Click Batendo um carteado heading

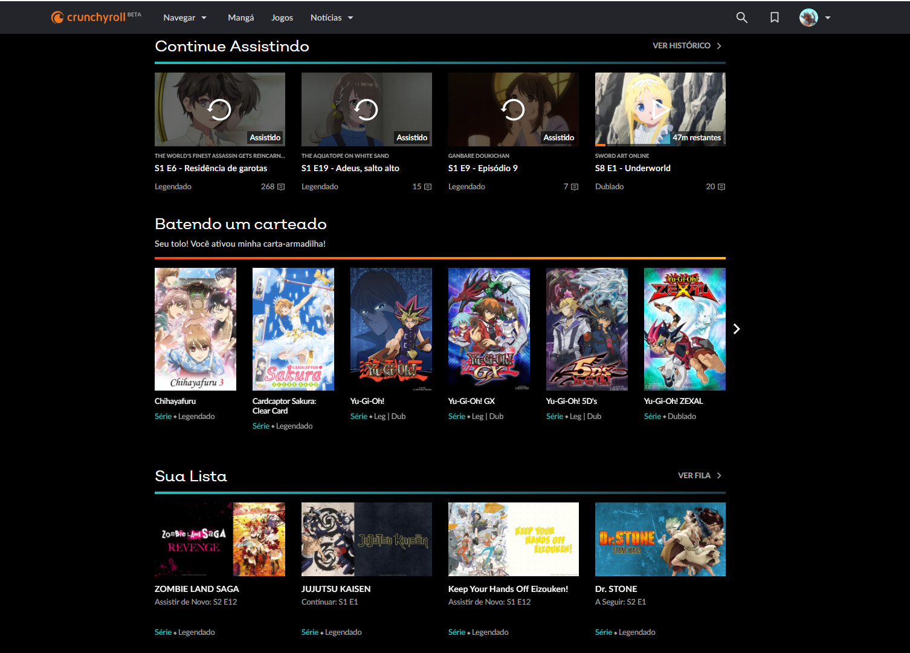240,224
